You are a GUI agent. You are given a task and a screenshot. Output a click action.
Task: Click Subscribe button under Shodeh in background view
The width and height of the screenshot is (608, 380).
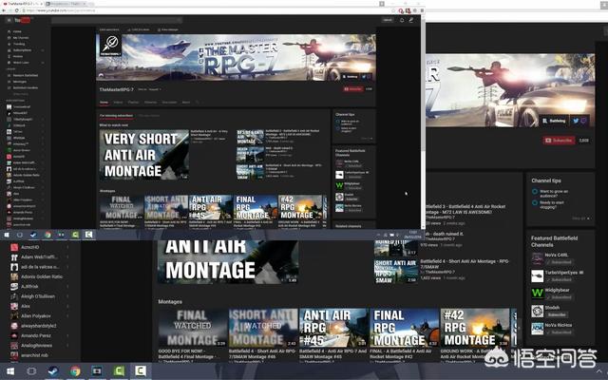[x=557, y=314]
